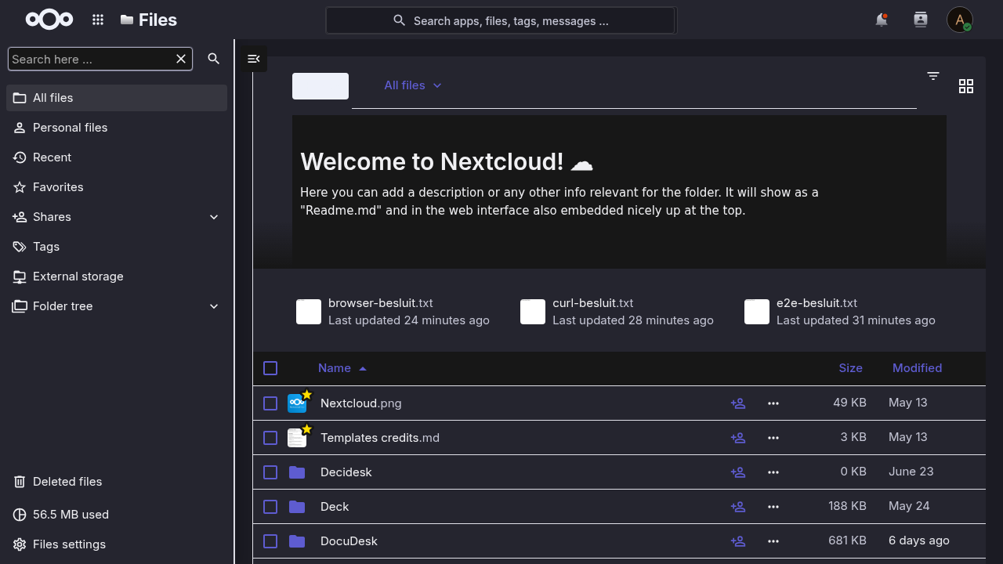Viewport: 1003px width, 564px height.
Task: Open Deleted files
Action: pos(117,482)
